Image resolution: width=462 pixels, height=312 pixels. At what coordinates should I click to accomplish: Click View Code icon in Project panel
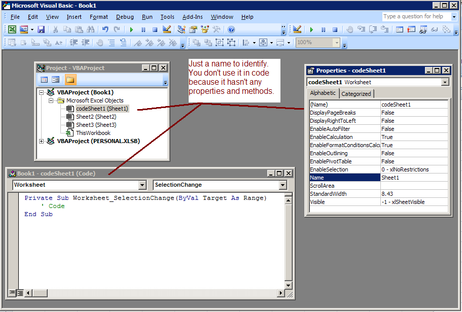(44, 80)
